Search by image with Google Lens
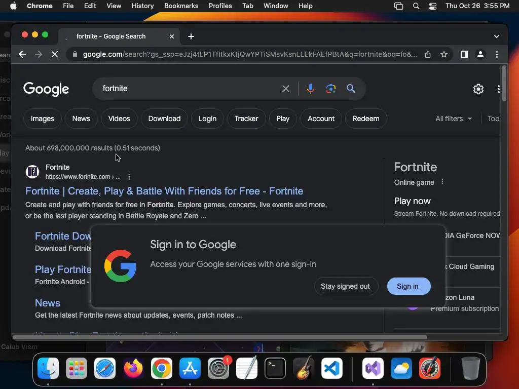Viewport: 519px width, 389px height. point(330,89)
